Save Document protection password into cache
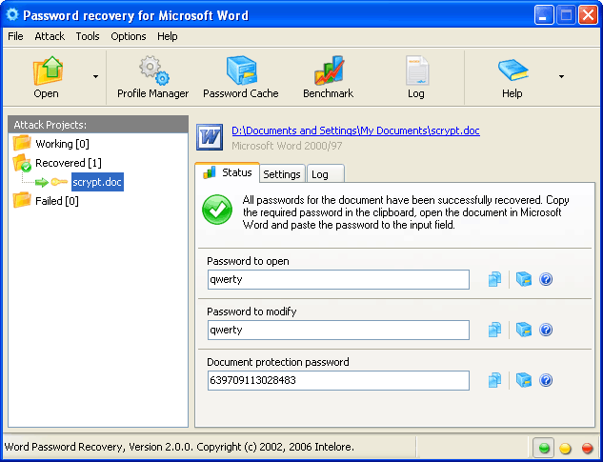603x462 pixels. [523, 380]
